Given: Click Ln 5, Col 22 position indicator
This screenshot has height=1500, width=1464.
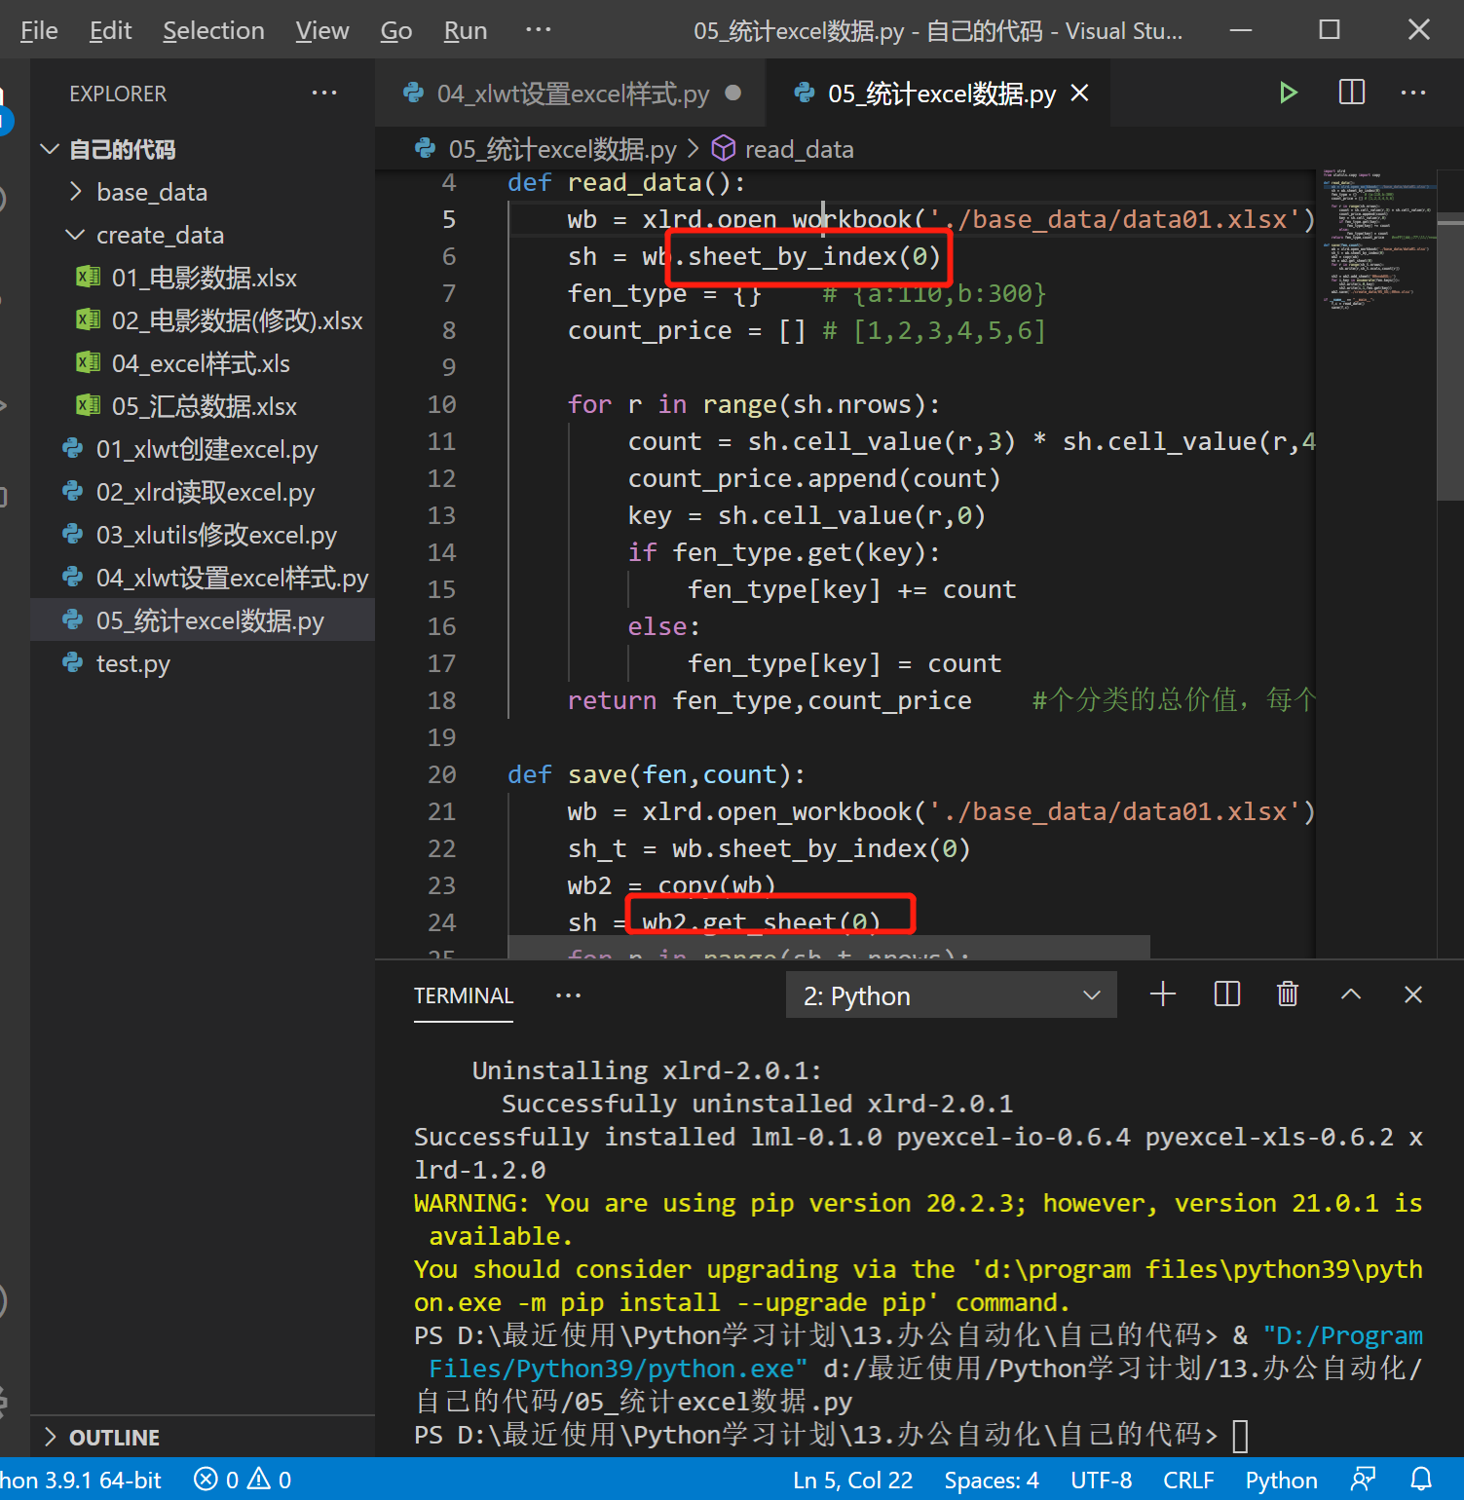Looking at the screenshot, I should 852,1480.
